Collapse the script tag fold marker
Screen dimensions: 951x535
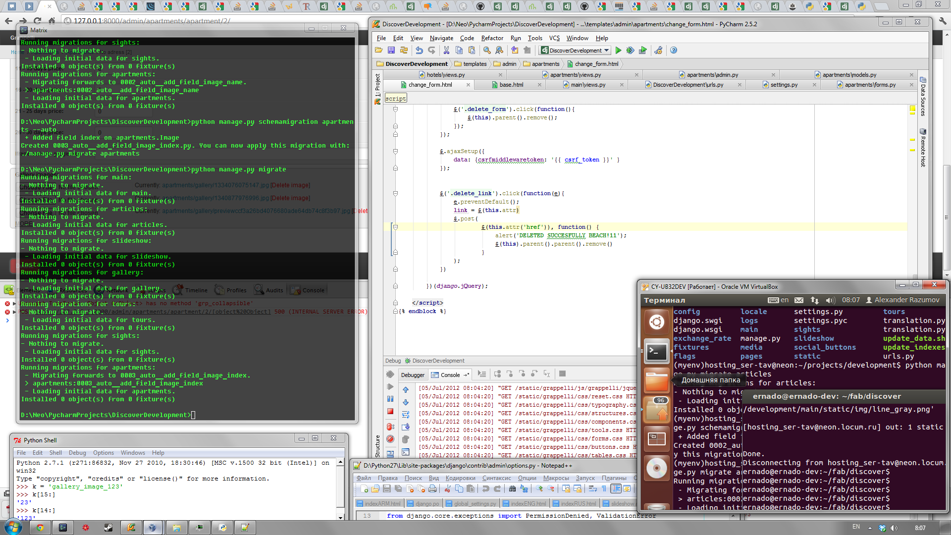tap(395, 303)
